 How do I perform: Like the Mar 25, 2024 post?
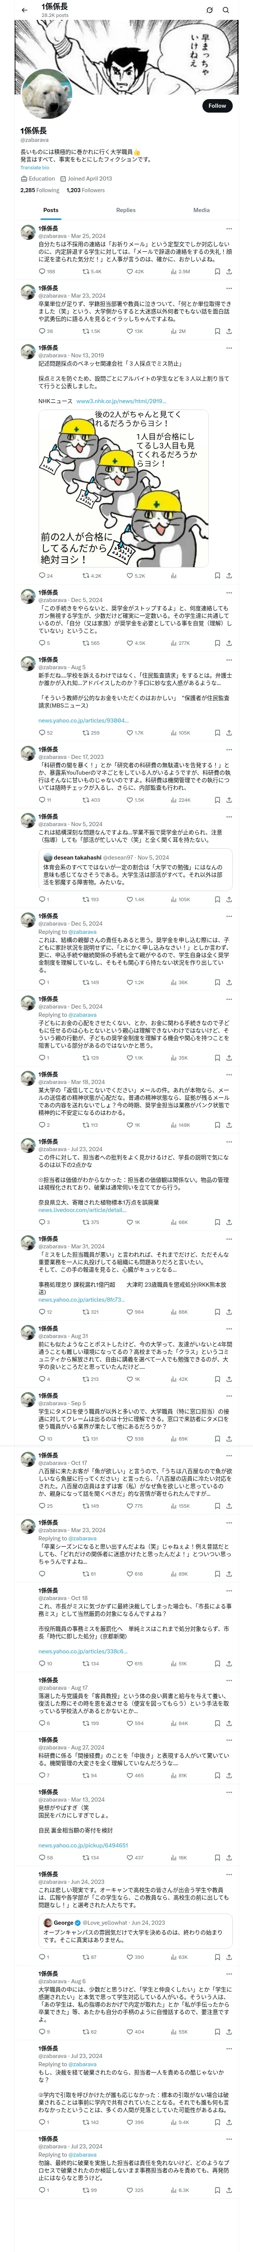(x=129, y=271)
